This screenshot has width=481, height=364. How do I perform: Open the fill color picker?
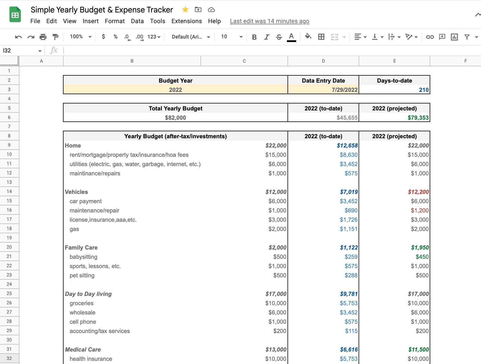(x=308, y=37)
